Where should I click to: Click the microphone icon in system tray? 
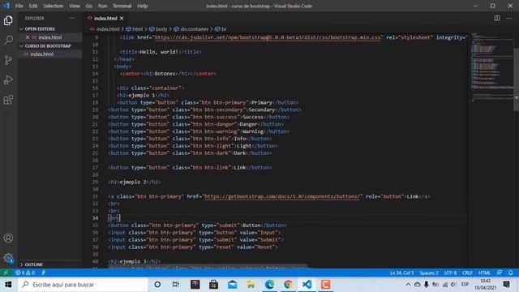click(x=427, y=285)
